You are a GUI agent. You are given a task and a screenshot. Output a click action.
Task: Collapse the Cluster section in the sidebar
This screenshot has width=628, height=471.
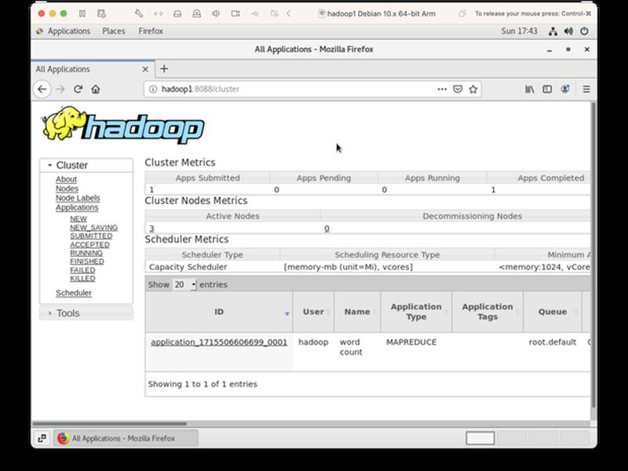point(86,166)
